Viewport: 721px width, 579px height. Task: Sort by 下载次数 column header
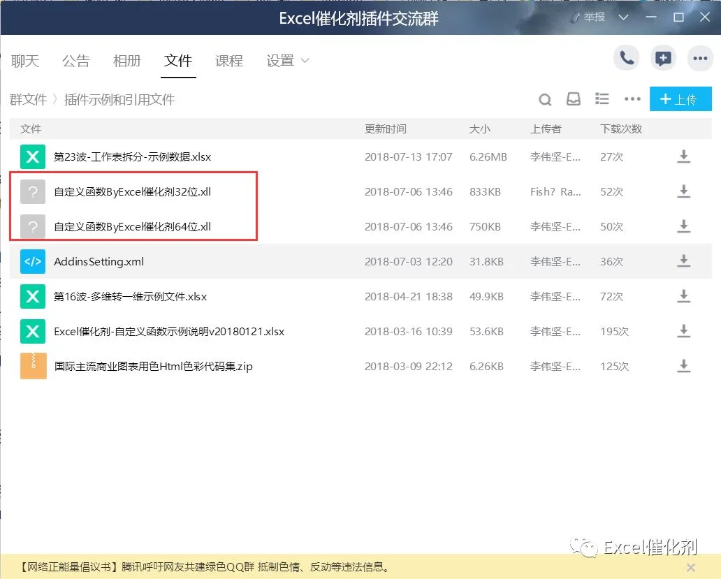(x=621, y=129)
